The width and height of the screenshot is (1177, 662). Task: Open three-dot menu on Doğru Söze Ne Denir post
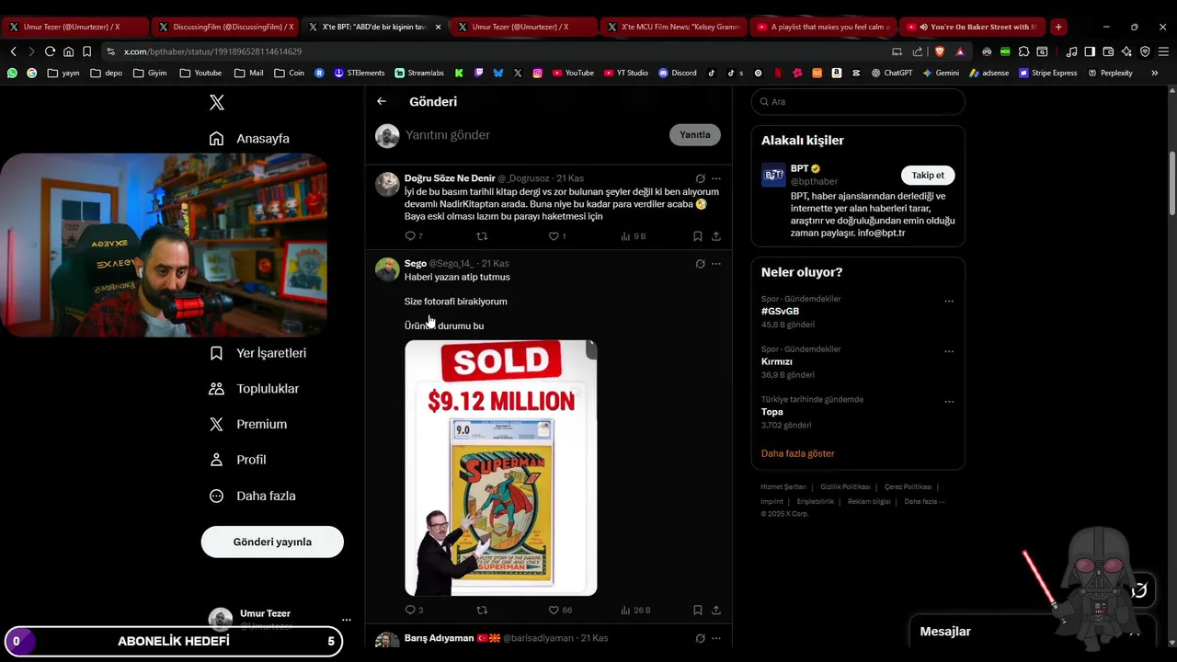[x=716, y=178]
